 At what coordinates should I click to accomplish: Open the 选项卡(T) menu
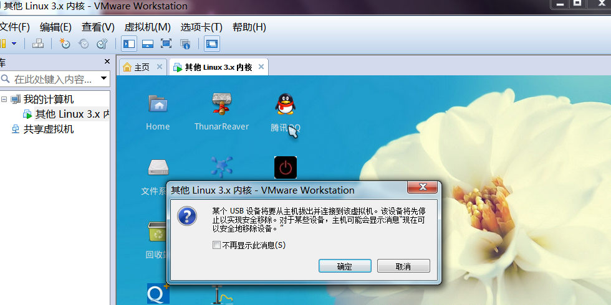[x=201, y=27]
